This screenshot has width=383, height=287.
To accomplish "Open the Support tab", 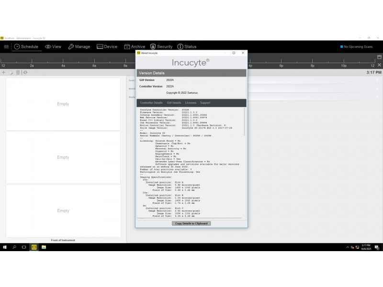I will click(205, 103).
